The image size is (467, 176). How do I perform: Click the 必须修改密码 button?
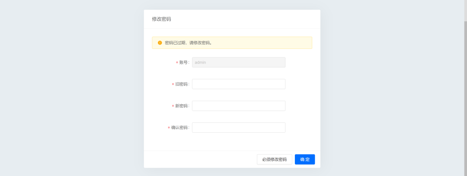[274, 160]
